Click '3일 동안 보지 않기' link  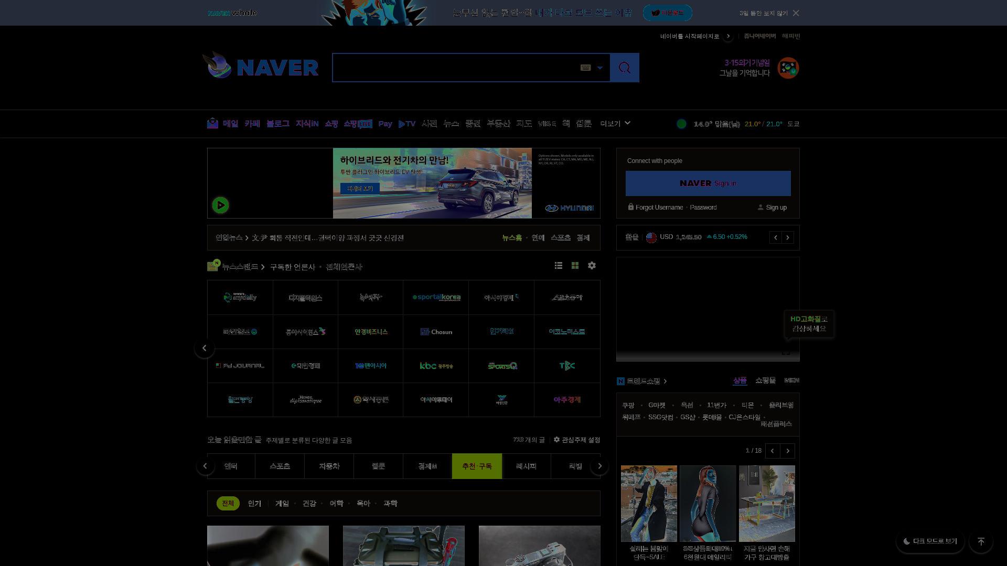click(764, 13)
